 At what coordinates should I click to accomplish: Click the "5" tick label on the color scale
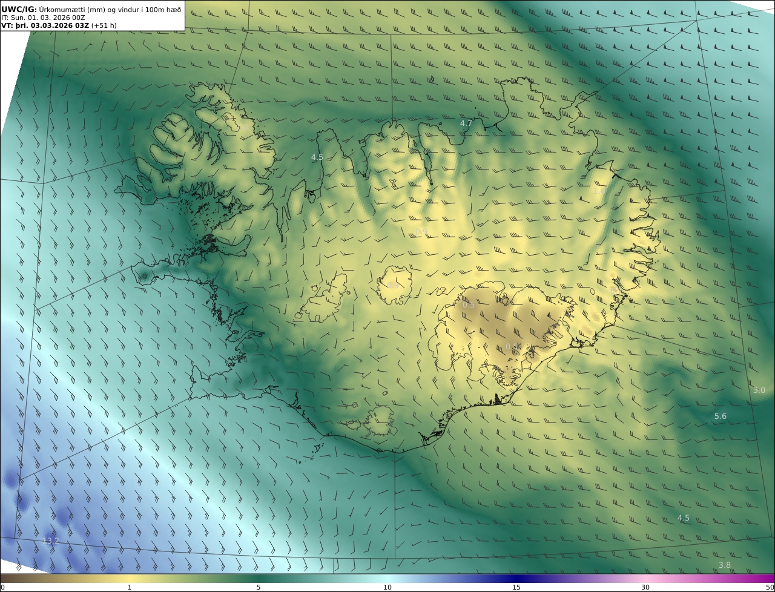click(259, 587)
